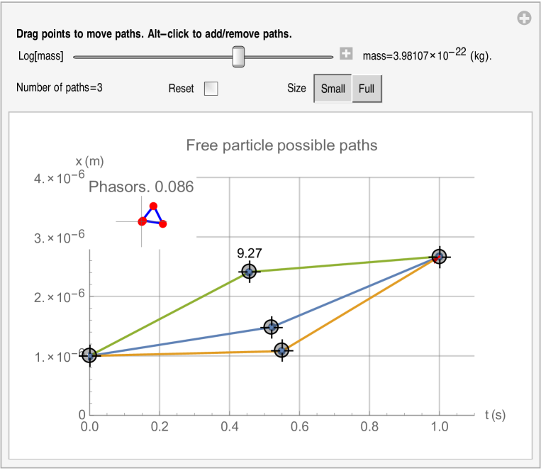Click the 'Phasors. 0.086' label
This screenshot has width=541, height=471.
pyautogui.click(x=141, y=187)
